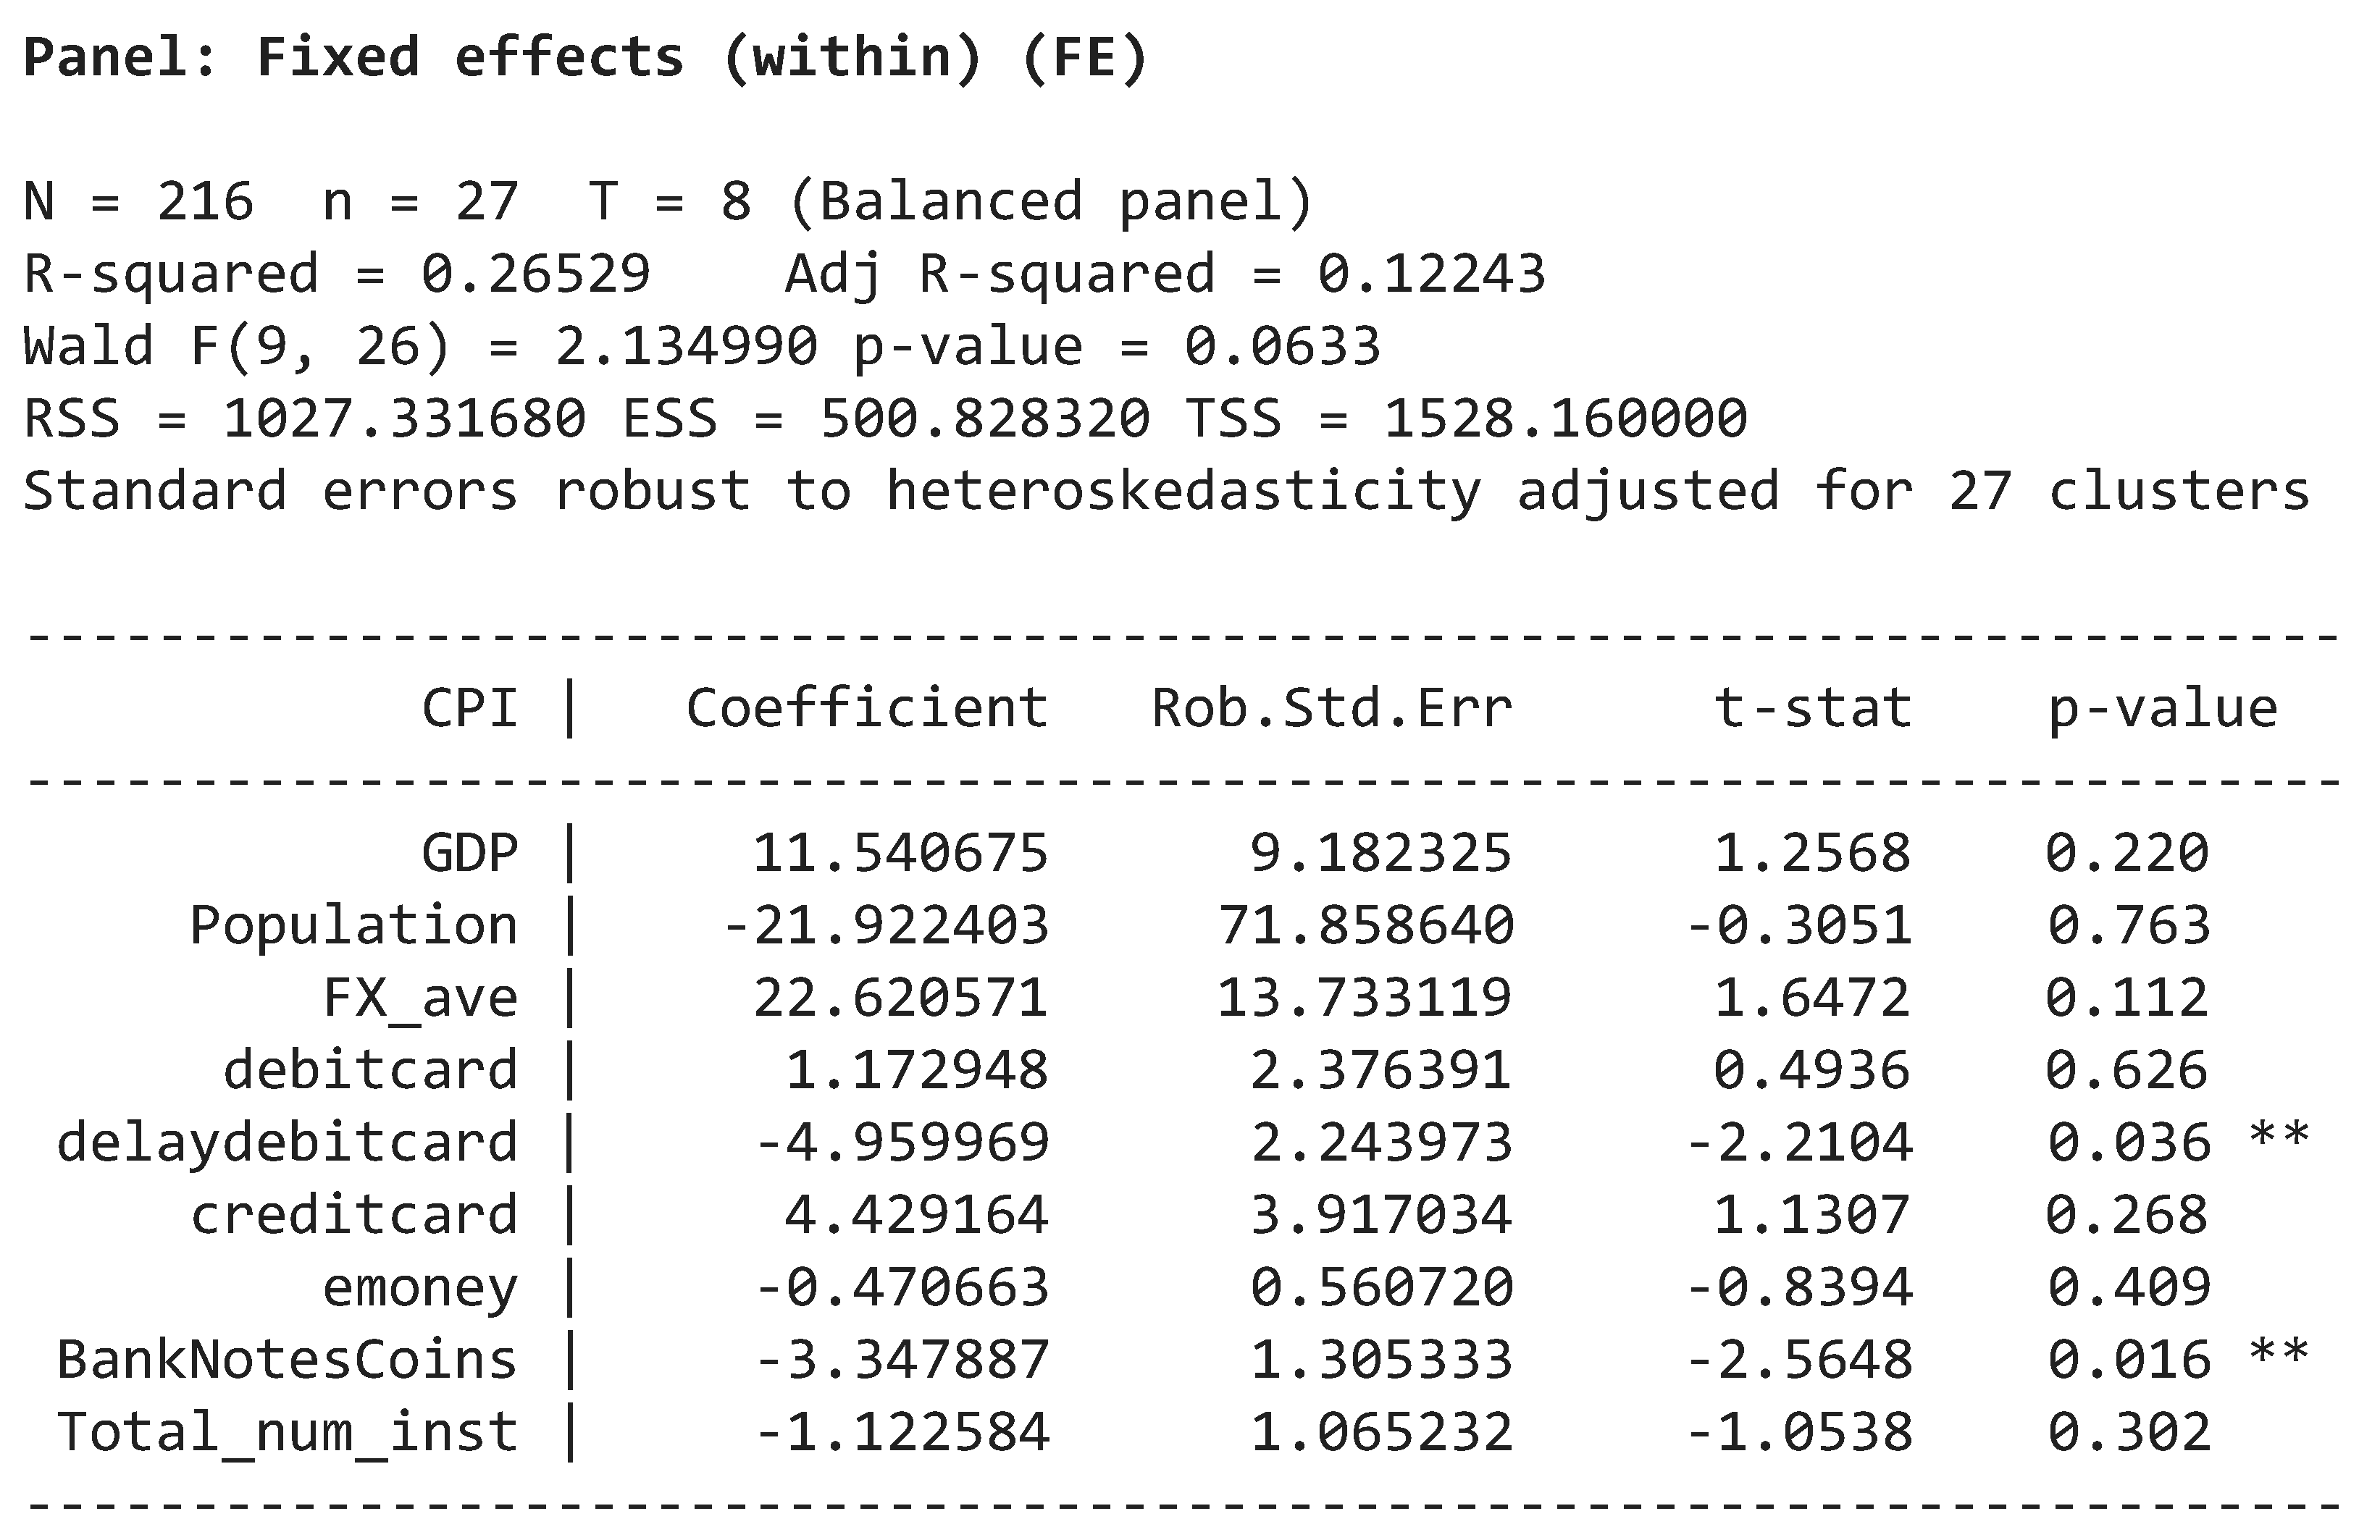Click the RSS value 1027.331680
This screenshot has width=2380, height=1540.
click(x=404, y=418)
